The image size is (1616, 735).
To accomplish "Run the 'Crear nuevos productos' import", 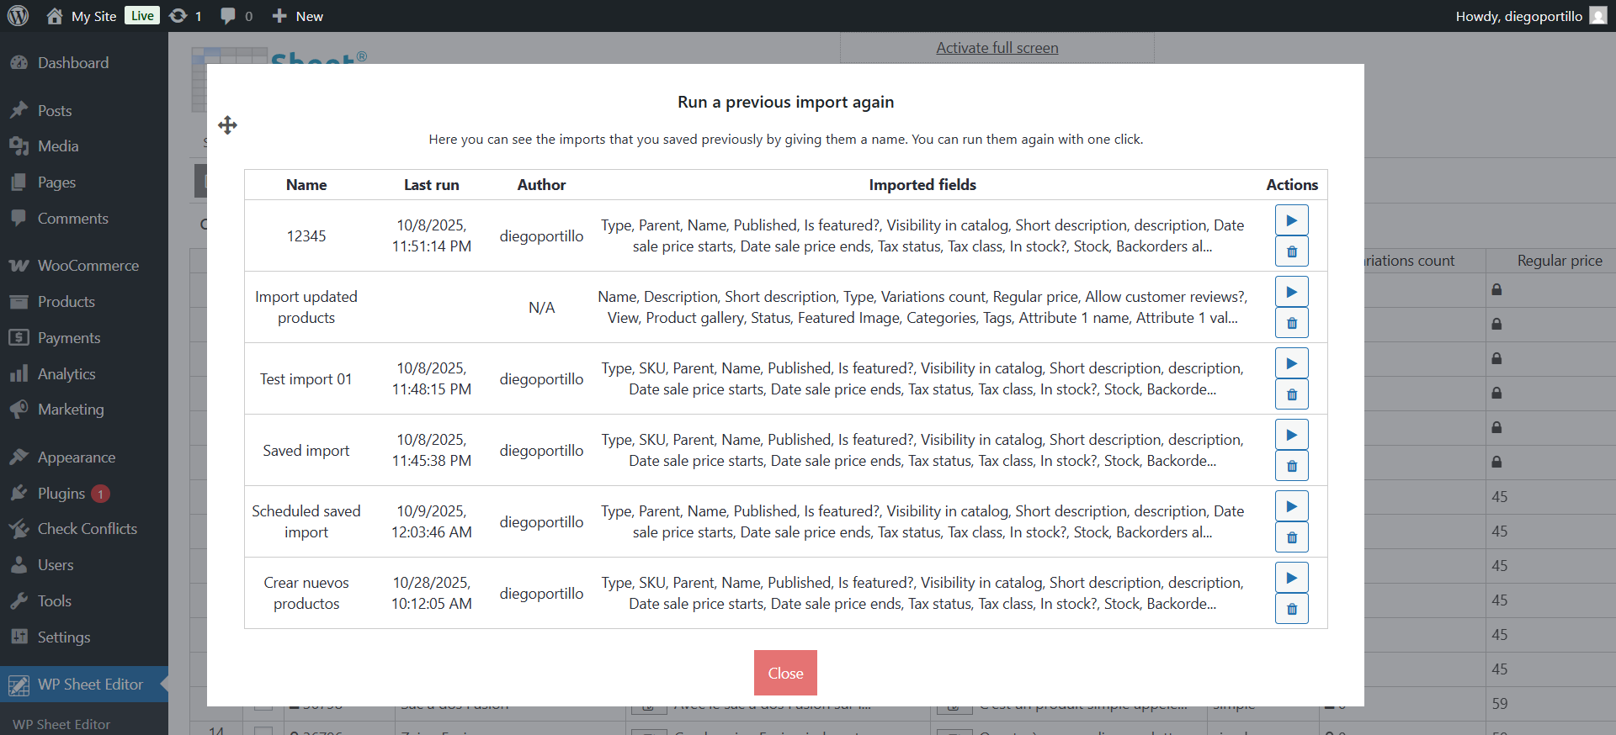I will (x=1291, y=578).
